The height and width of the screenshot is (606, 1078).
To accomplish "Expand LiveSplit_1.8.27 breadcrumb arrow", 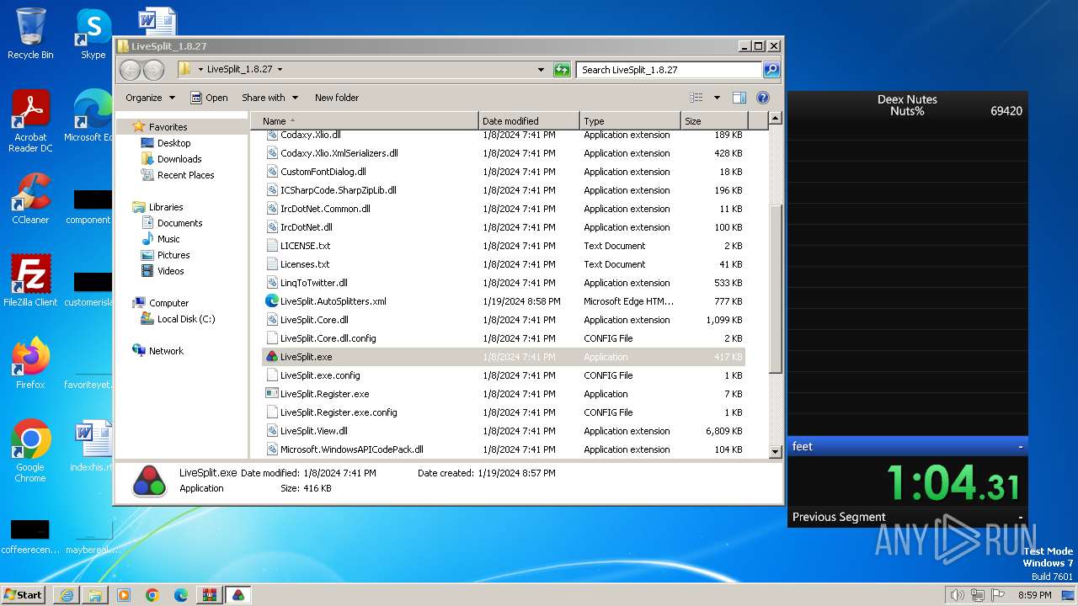I will tap(280, 70).
